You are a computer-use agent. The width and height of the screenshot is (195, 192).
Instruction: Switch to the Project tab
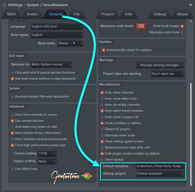coord(108,14)
